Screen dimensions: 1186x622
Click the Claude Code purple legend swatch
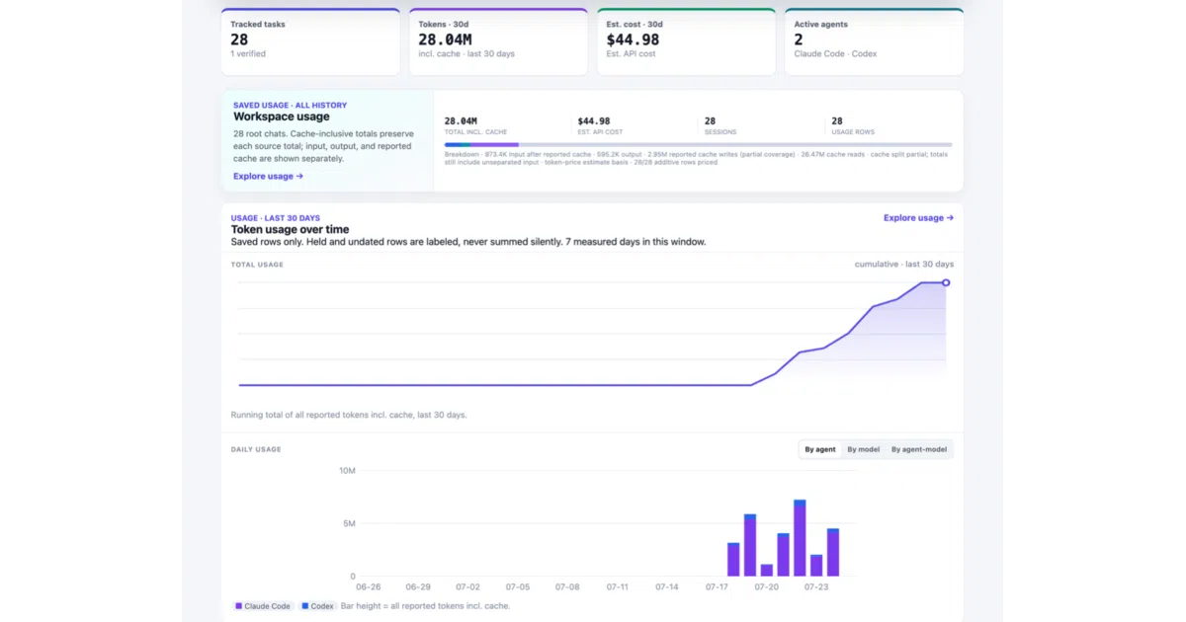click(x=239, y=606)
